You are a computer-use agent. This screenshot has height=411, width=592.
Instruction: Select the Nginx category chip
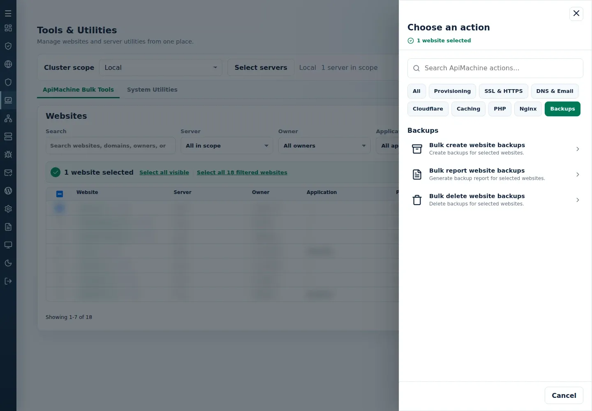click(528, 109)
